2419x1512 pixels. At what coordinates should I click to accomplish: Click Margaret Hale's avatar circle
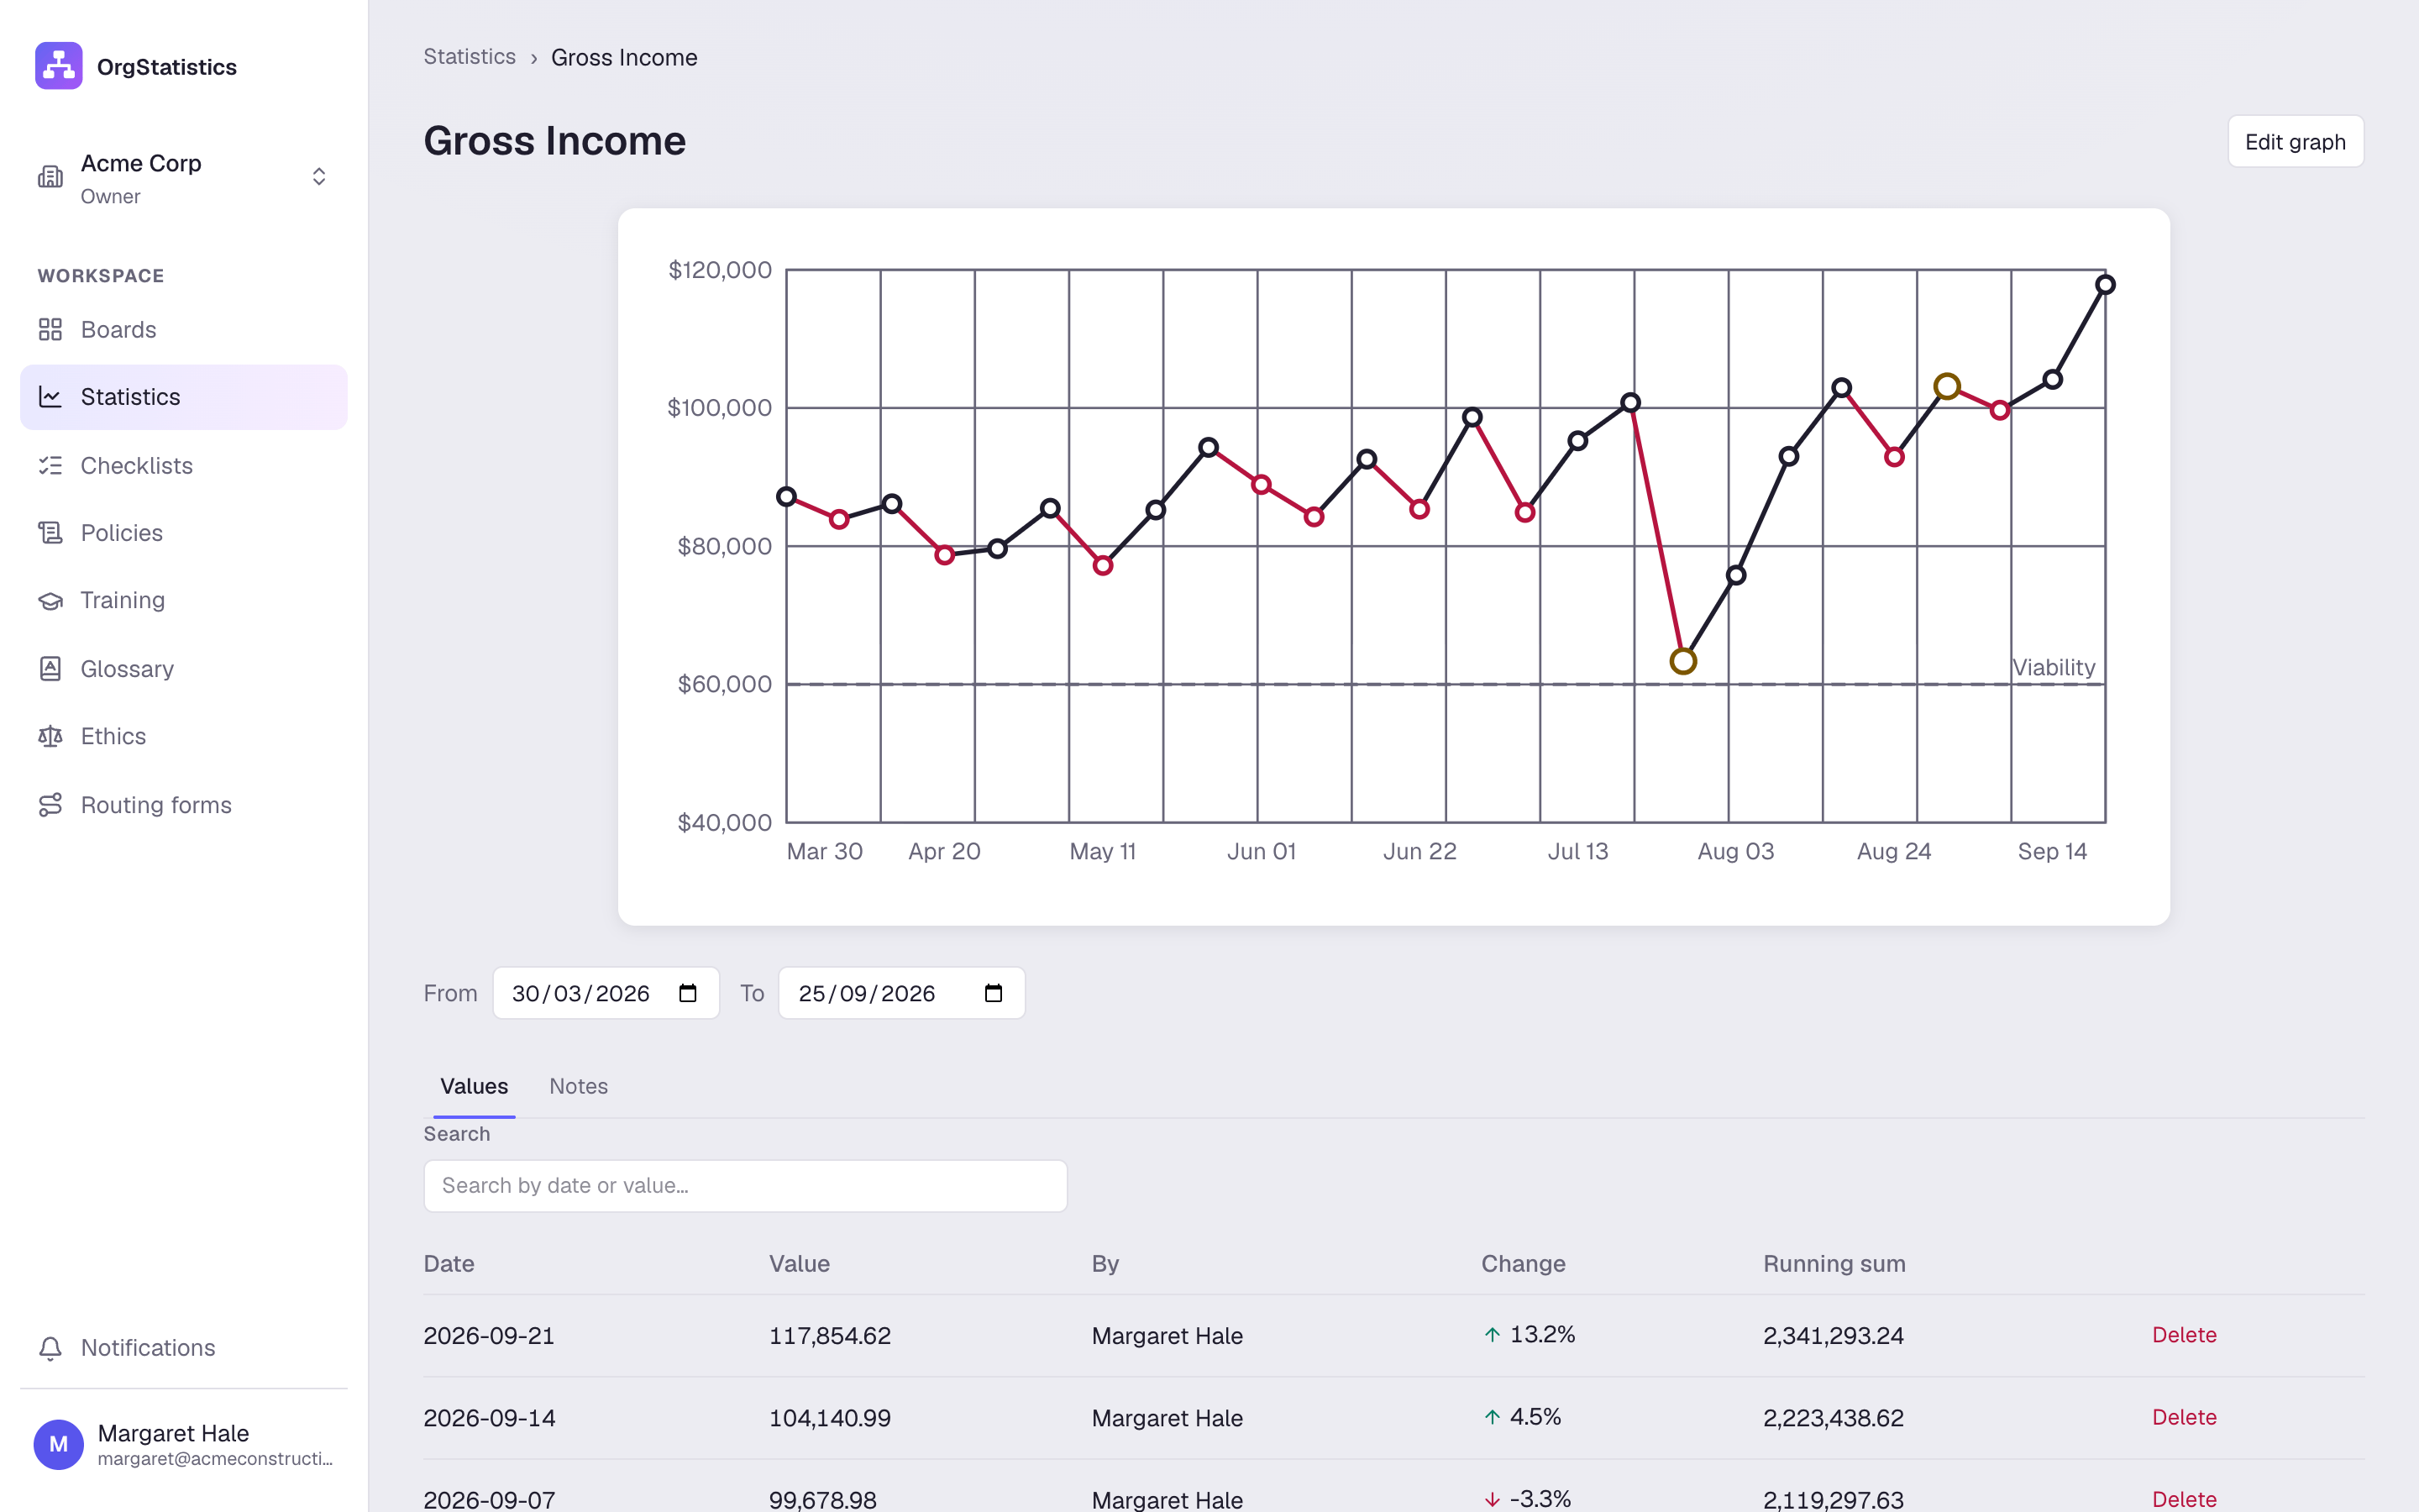point(59,1445)
